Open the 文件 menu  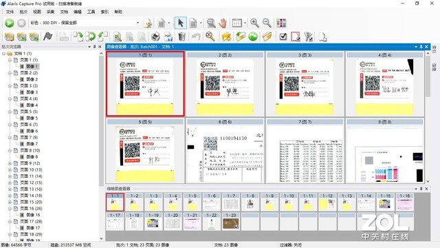[x=10, y=12]
